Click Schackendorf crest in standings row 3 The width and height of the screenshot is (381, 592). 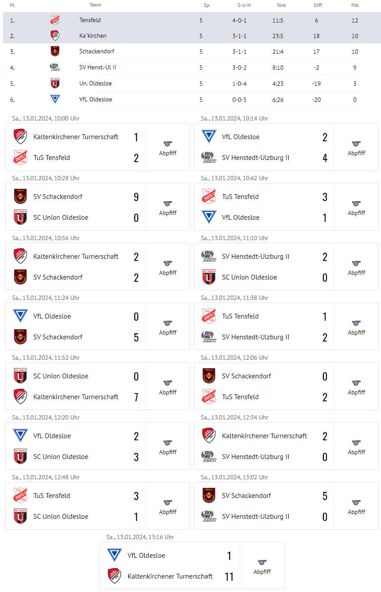pyautogui.click(x=55, y=51)
